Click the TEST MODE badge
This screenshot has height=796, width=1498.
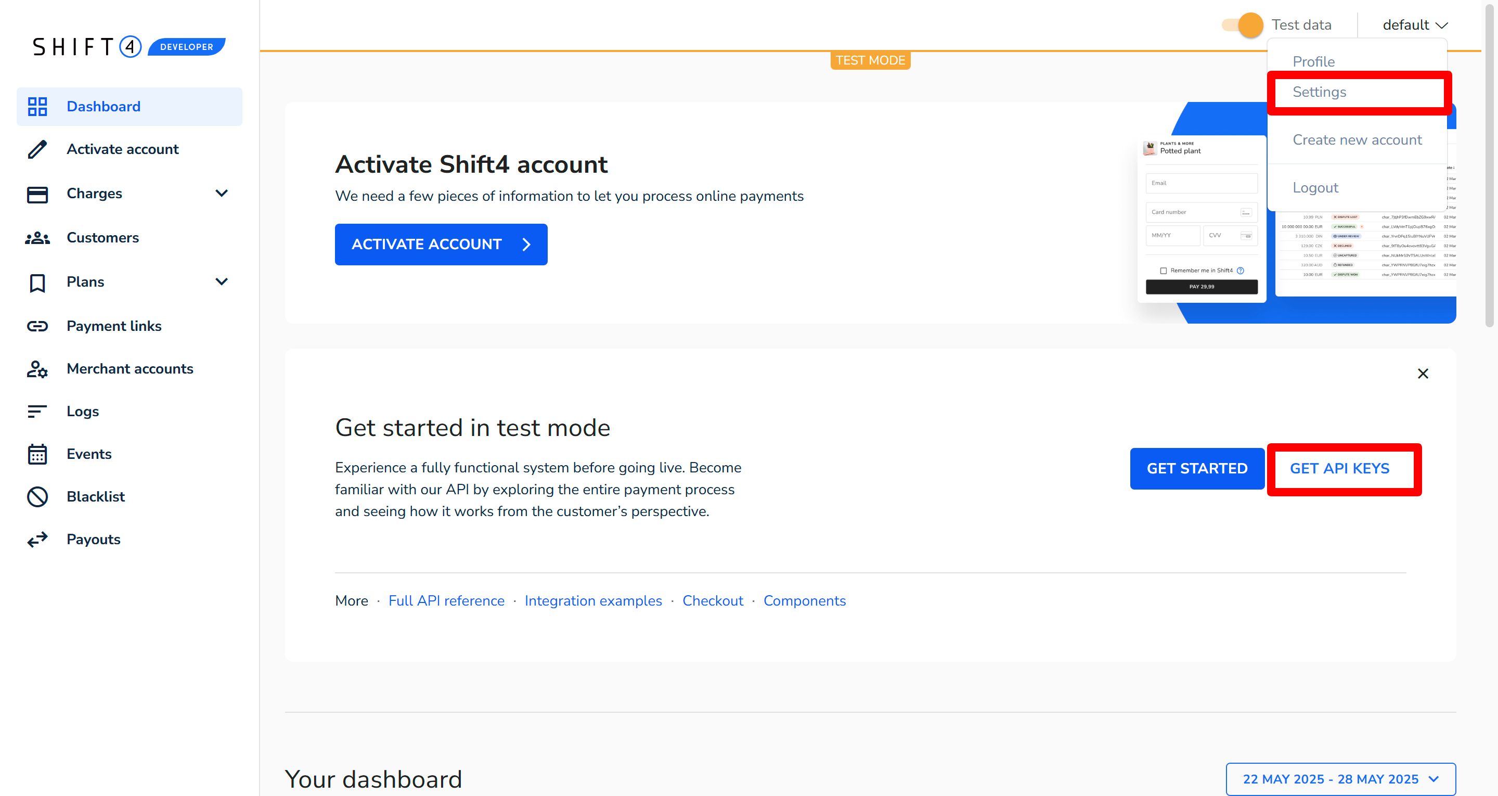pos(870,60)
